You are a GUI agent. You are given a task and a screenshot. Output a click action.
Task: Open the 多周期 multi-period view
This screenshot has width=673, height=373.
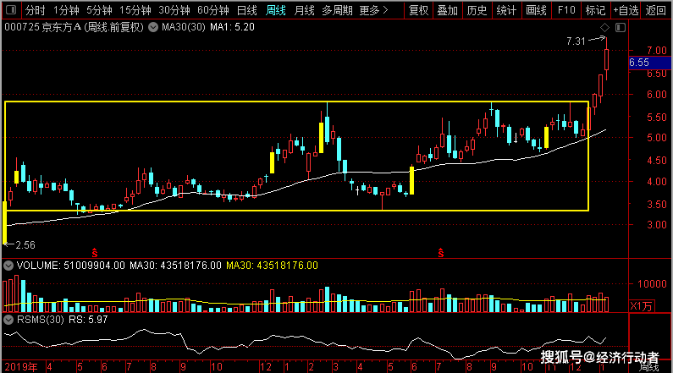337,10
